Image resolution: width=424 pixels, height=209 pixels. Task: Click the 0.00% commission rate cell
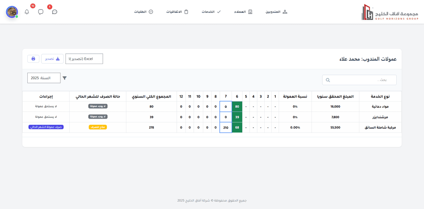[x=295, y=127]
